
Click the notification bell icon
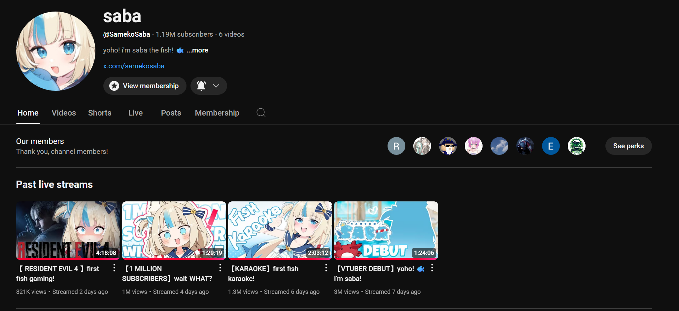201,86
